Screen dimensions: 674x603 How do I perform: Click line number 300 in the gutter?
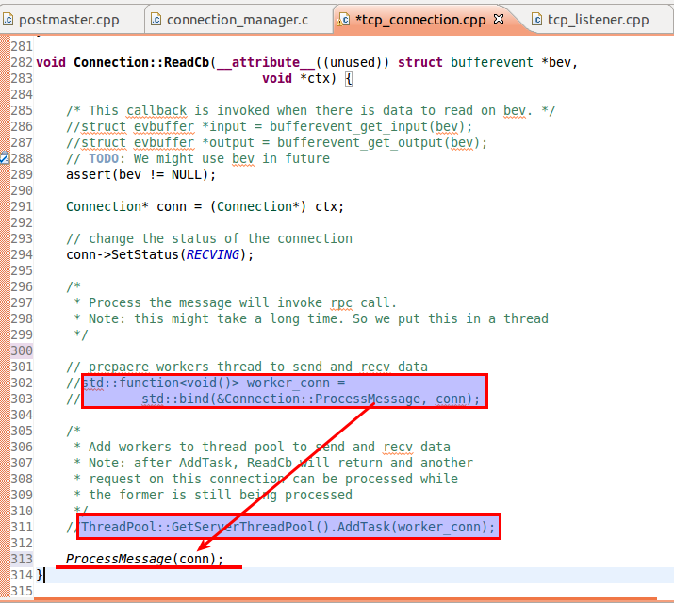20,350
